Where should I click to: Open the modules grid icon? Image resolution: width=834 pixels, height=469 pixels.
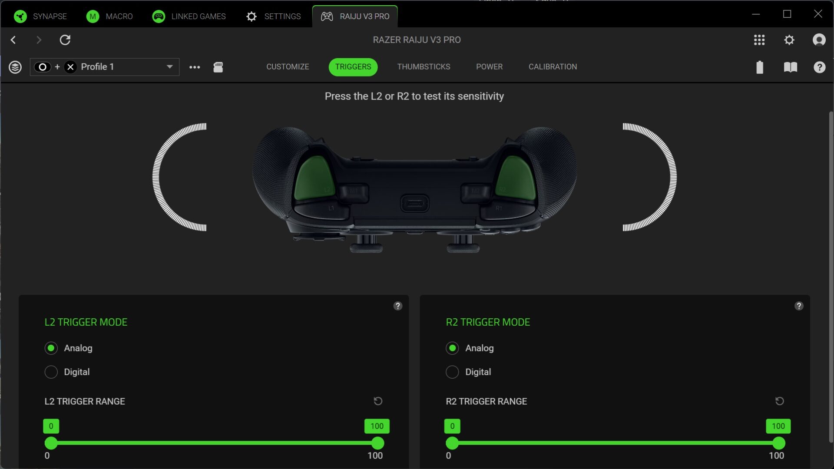pos(759,40)
